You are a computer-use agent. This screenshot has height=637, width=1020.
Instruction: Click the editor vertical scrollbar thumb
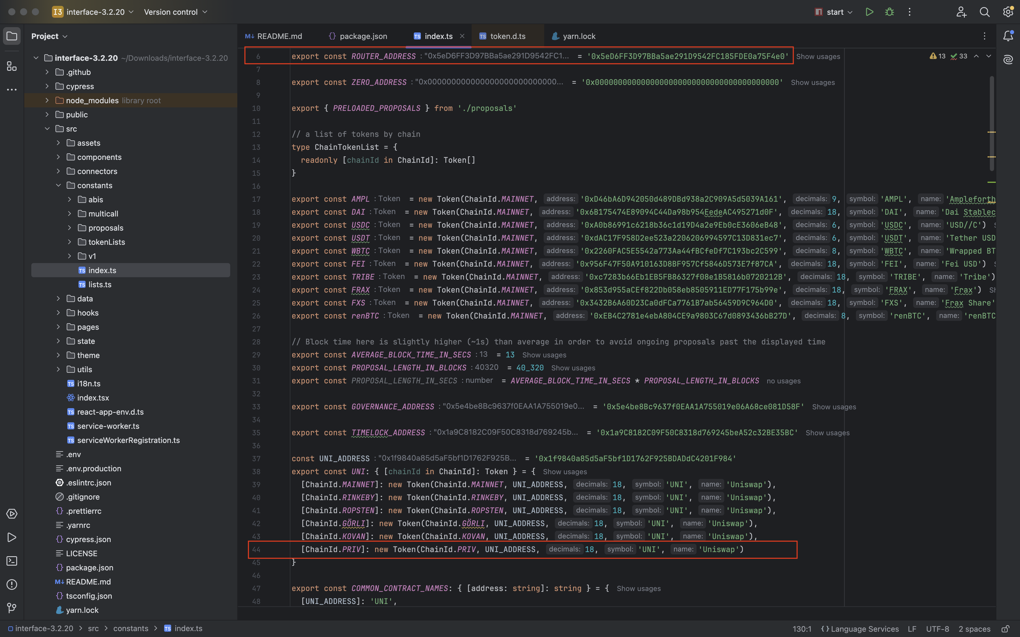(992, 124)
